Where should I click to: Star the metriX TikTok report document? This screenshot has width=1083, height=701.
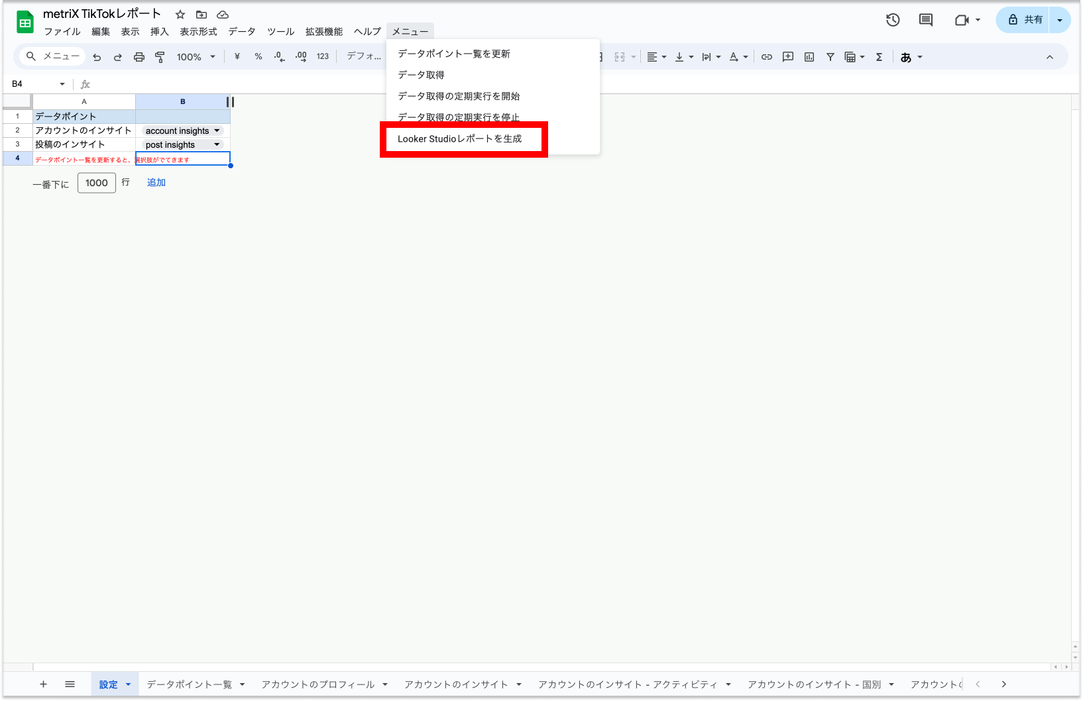180,15
